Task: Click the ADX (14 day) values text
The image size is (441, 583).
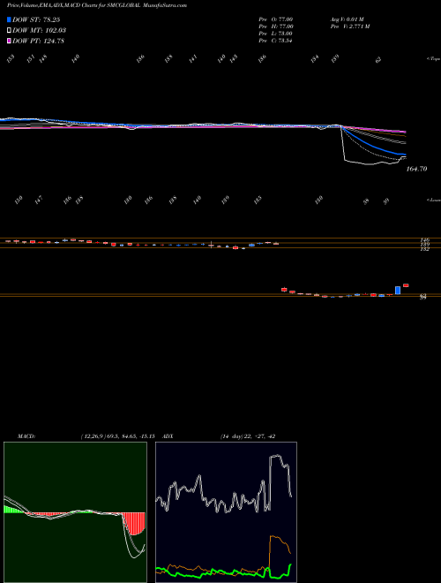Action: coord(248,436)
